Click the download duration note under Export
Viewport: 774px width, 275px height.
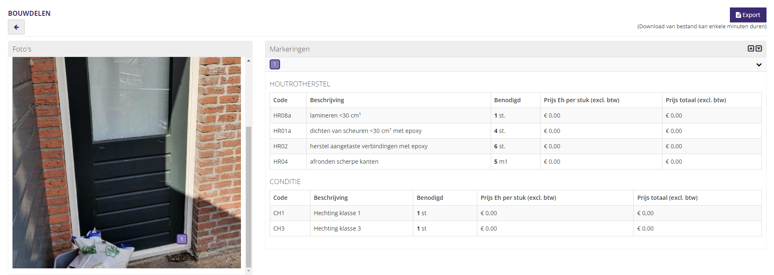click(x=702, y=26)
